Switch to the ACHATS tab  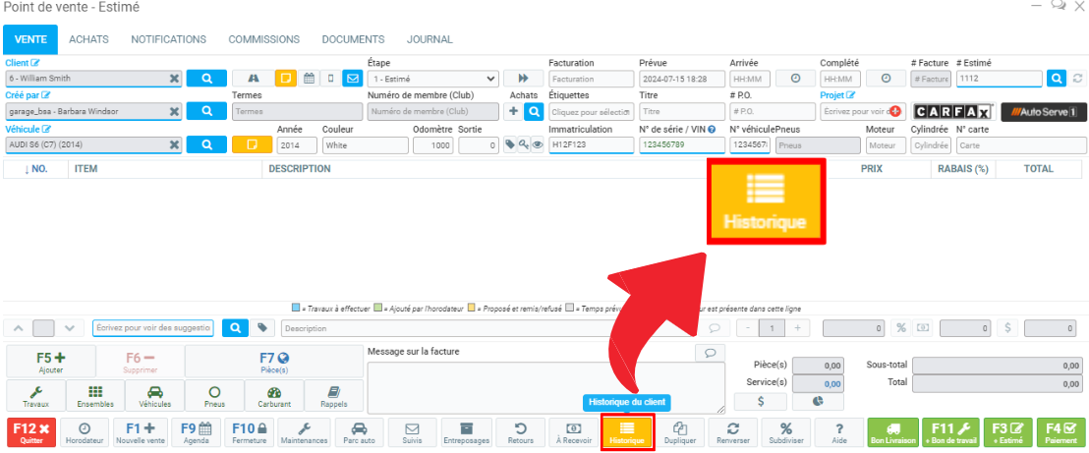pyautogui.click(x=88, y=39)
